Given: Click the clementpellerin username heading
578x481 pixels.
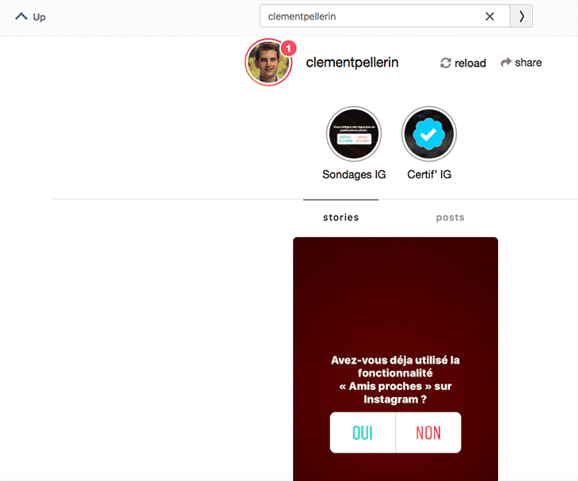Looking at the screenshot, I should (352, 63).
